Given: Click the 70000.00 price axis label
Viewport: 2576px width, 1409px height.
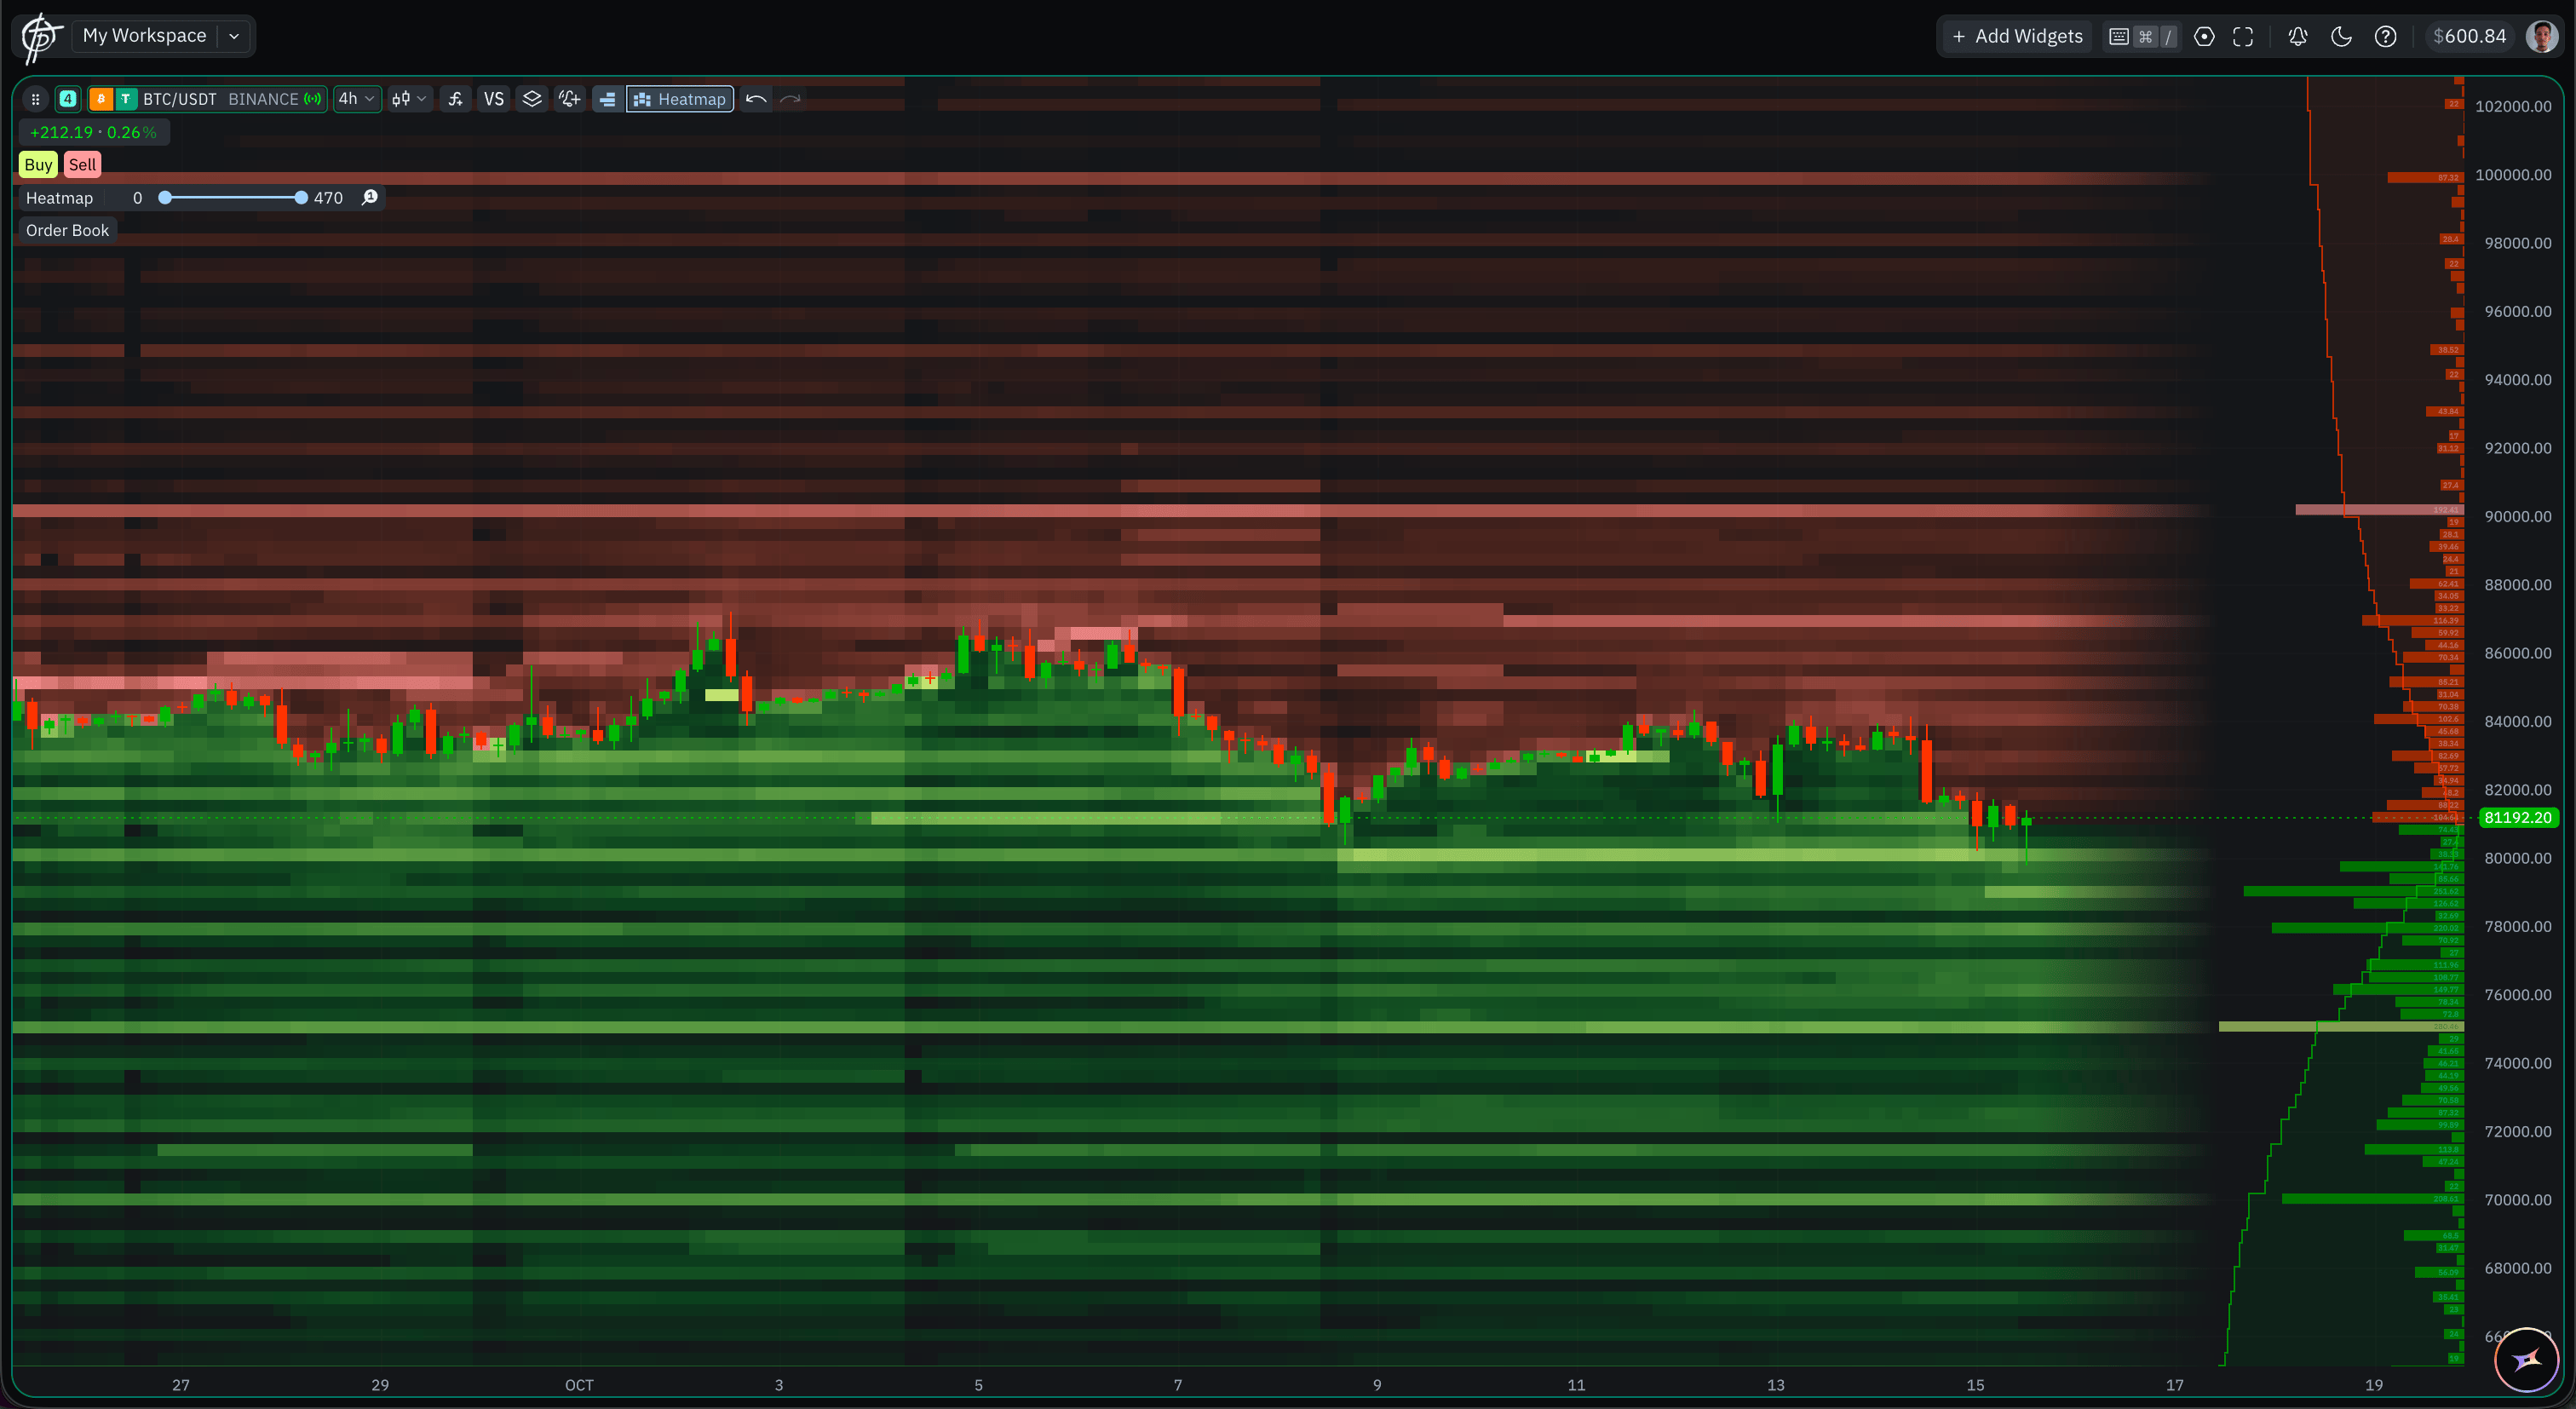Looking at the screenshot, I should click(2517, 1200).
